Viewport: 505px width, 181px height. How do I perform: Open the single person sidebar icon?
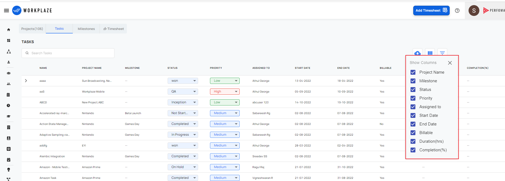tap(9, 62)
